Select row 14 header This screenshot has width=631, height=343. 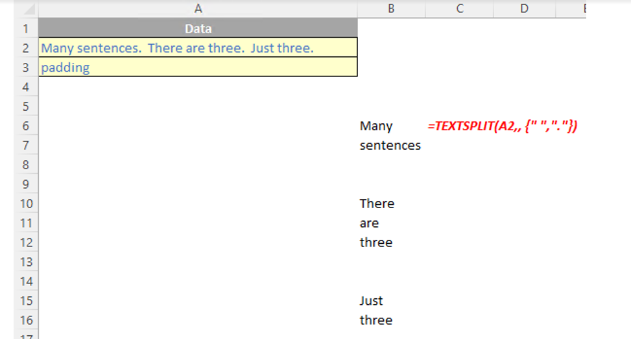click(x=26, y=281)
